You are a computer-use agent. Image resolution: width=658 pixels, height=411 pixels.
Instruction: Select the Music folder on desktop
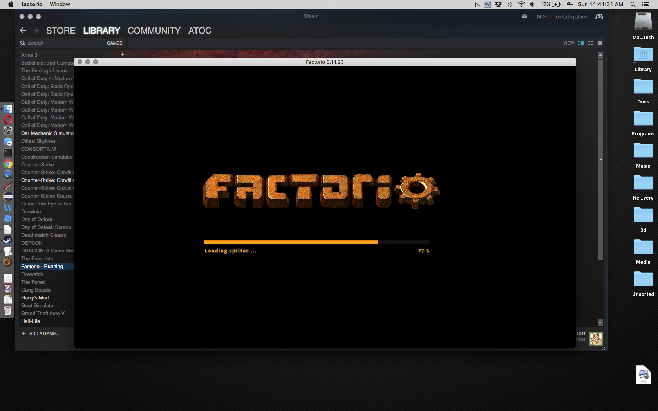[x=643, y=151]
